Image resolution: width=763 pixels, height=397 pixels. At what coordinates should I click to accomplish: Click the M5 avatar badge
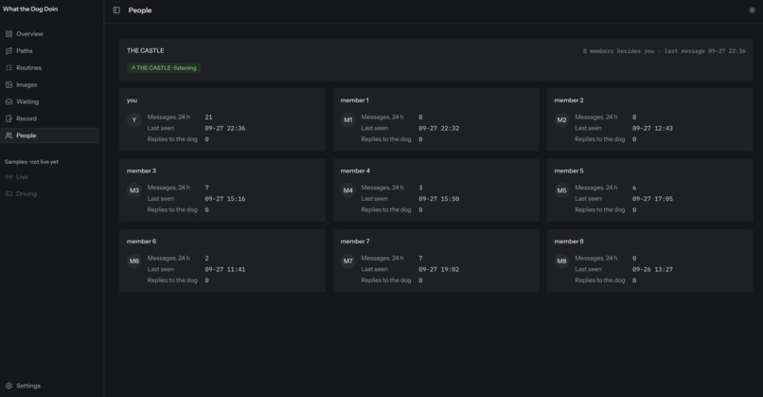(x=561, y=190)
